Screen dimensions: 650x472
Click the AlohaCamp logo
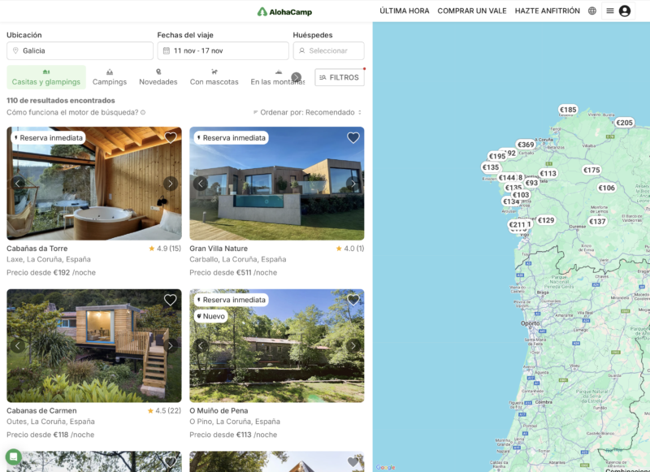click(x=284, y=11)
